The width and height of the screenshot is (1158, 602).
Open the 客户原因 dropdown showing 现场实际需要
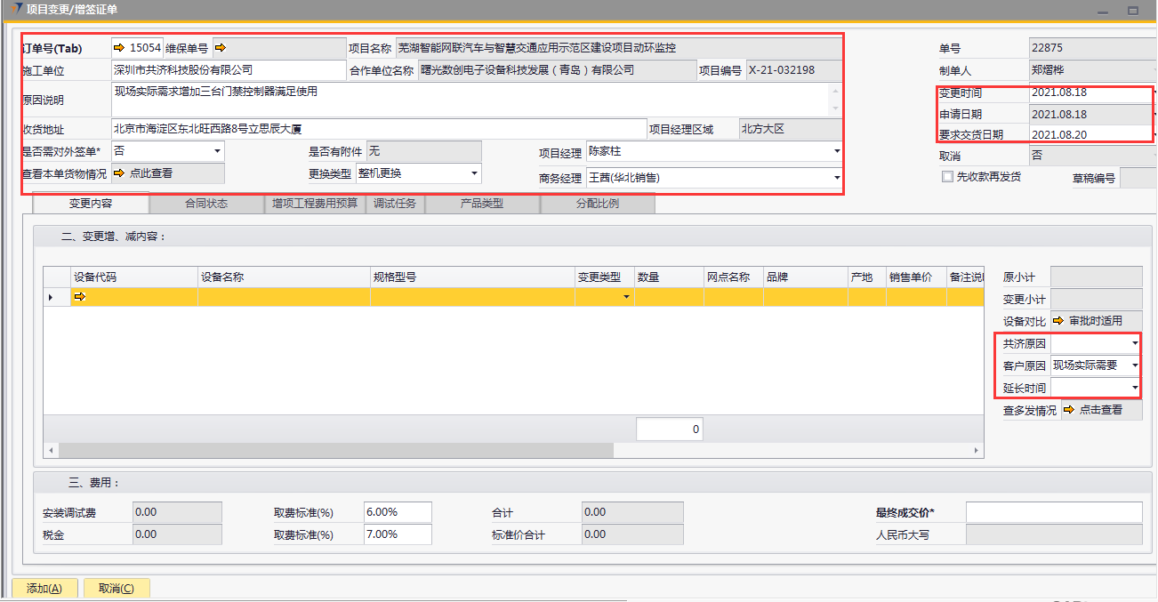(1135, 365)
